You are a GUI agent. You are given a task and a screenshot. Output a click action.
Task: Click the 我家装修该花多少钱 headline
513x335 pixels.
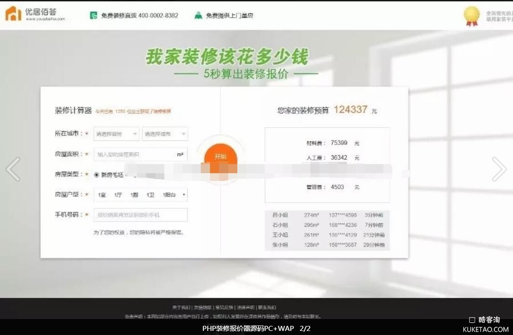pos(227,57)
